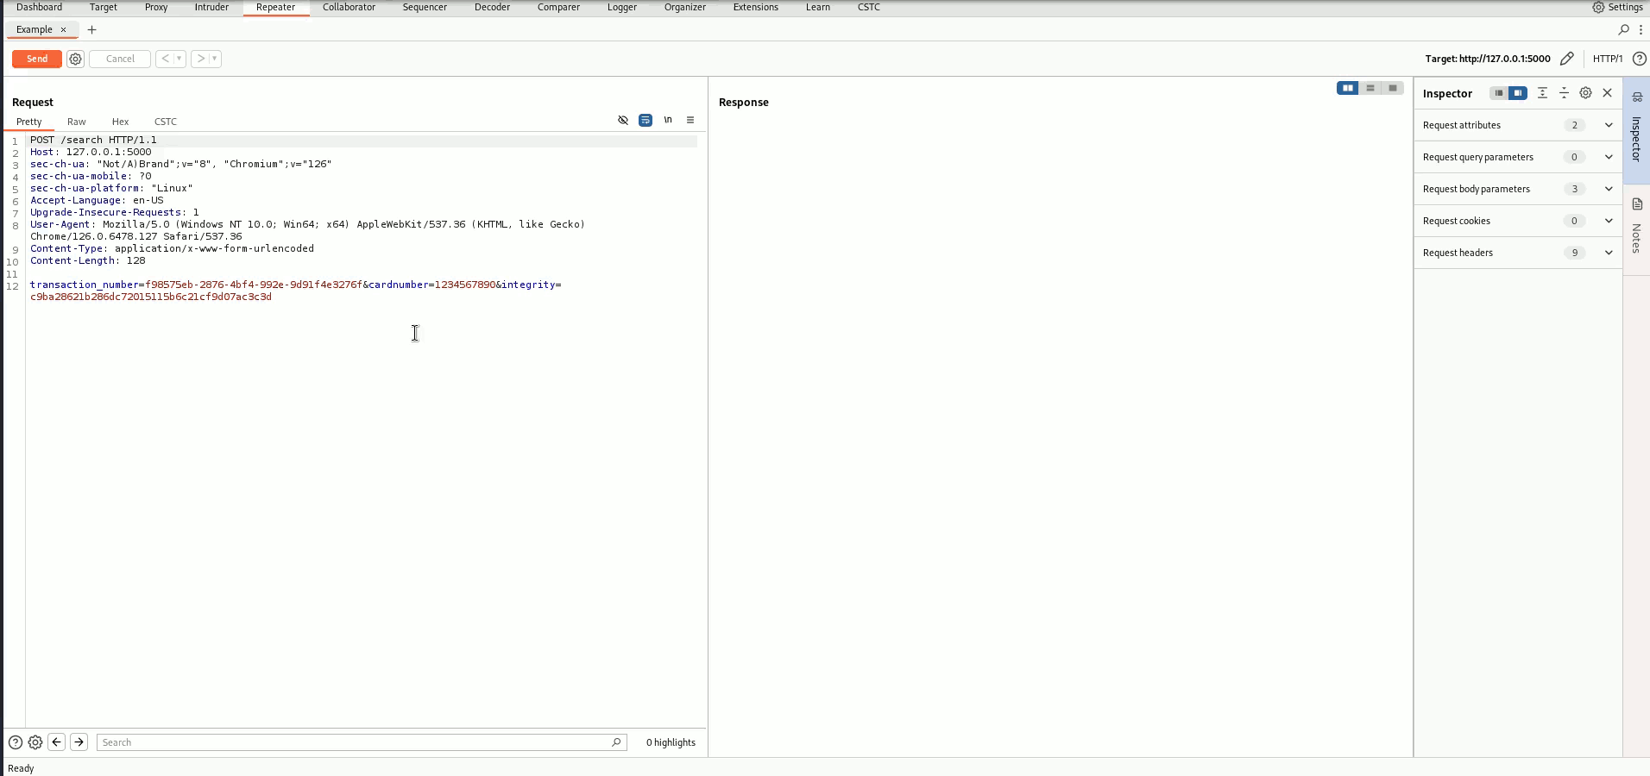1650x776 pixels.
Task: Open the Comparer tab
Action: coord(558,7)
